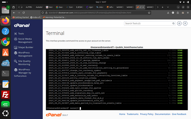Switch to the Hom tab
191x119 pixels.
pyautogui.click(x=49, y=7)
